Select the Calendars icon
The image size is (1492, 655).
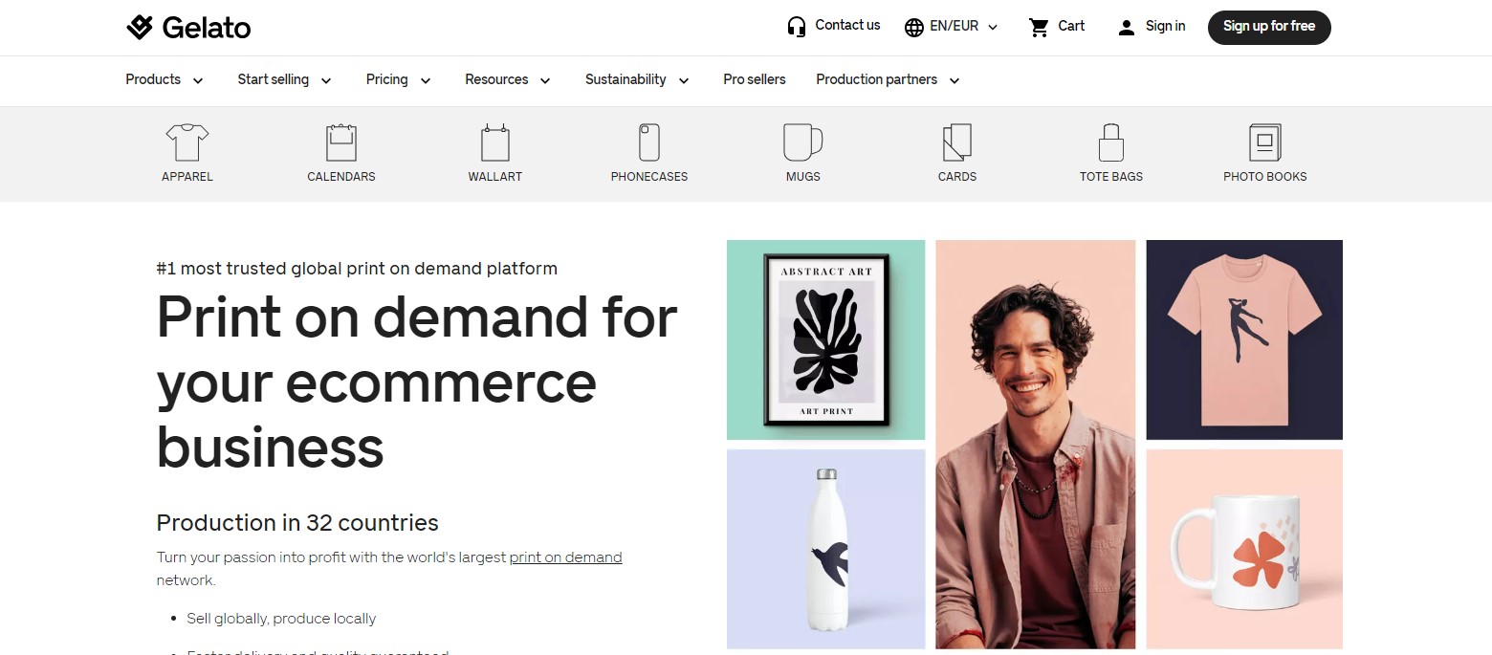click(341, 142)
